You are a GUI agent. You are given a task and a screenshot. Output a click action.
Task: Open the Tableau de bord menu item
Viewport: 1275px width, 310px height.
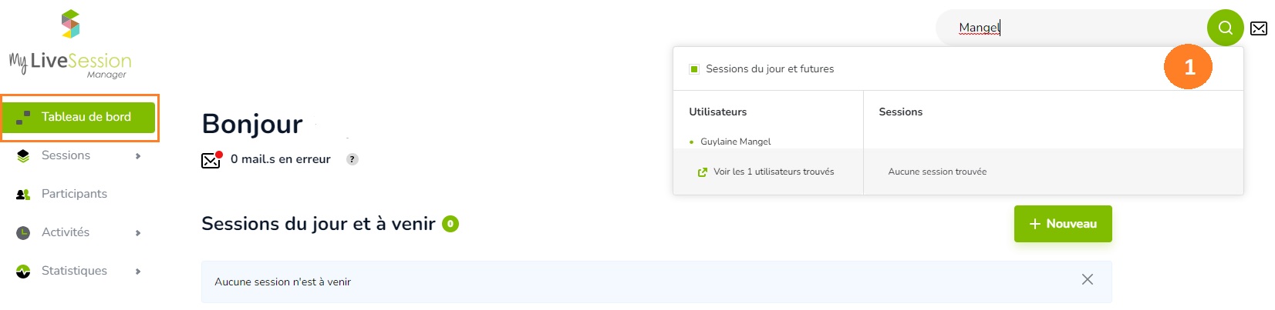(79, 117)
